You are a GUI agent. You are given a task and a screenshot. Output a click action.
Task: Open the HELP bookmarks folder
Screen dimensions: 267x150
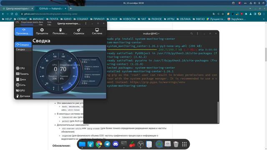point(7,19)
